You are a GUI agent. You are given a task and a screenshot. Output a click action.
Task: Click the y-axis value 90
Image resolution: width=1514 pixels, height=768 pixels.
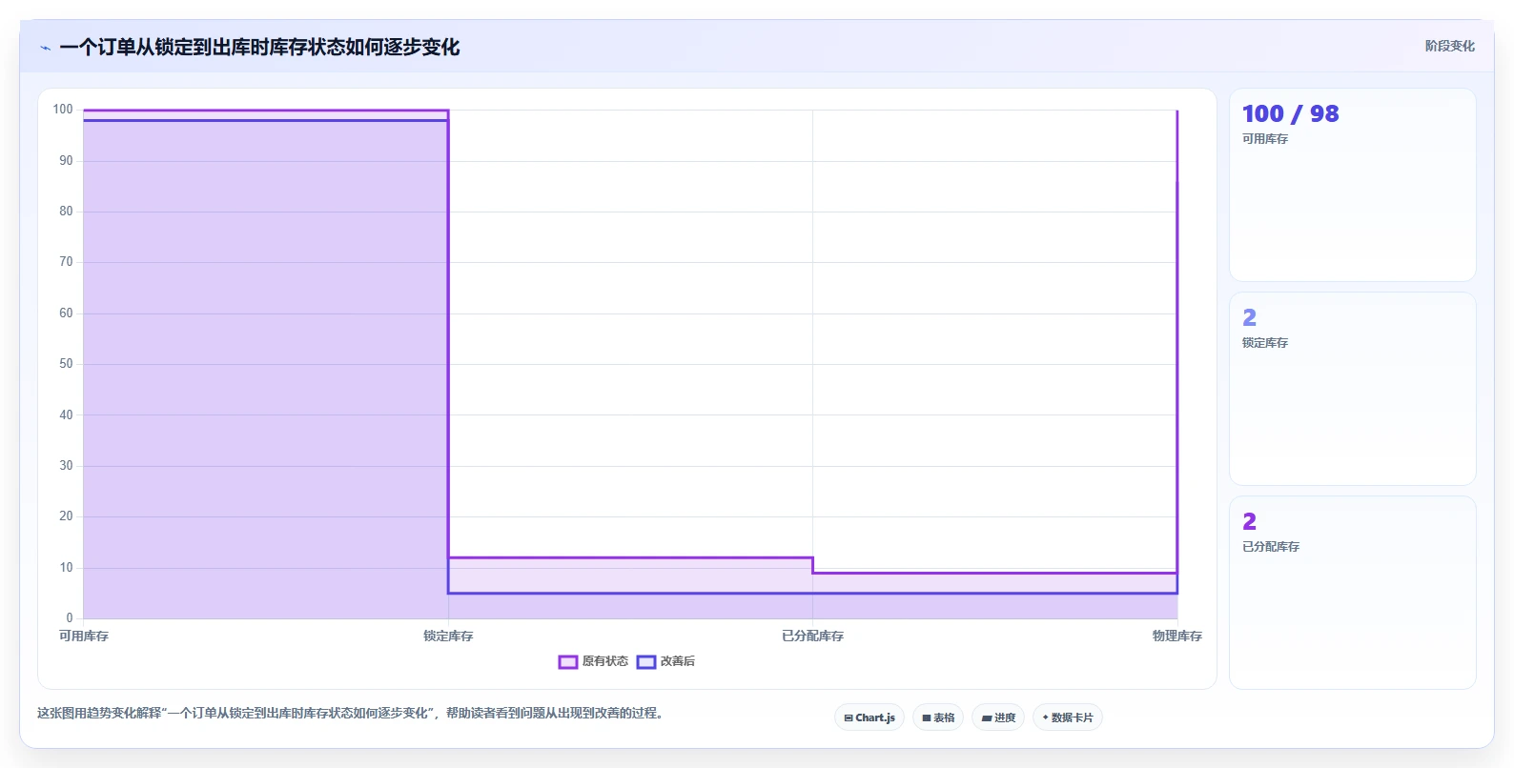click(66, 161)
